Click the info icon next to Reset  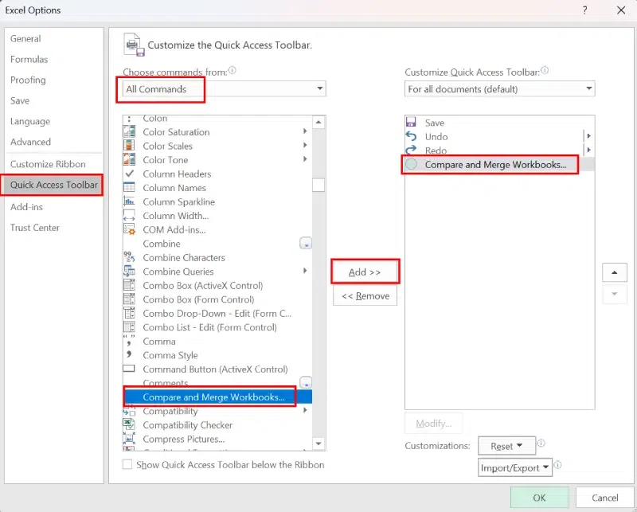click(x=541, y=444)
